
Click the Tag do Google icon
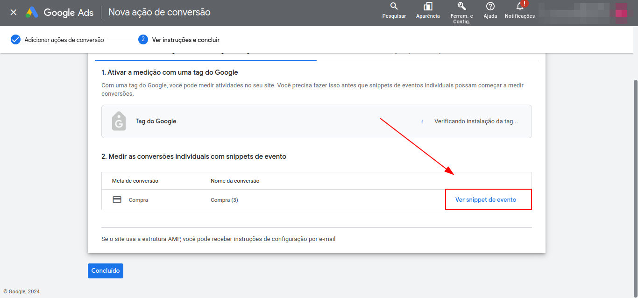pyautogui.click(x=119, y=121)
